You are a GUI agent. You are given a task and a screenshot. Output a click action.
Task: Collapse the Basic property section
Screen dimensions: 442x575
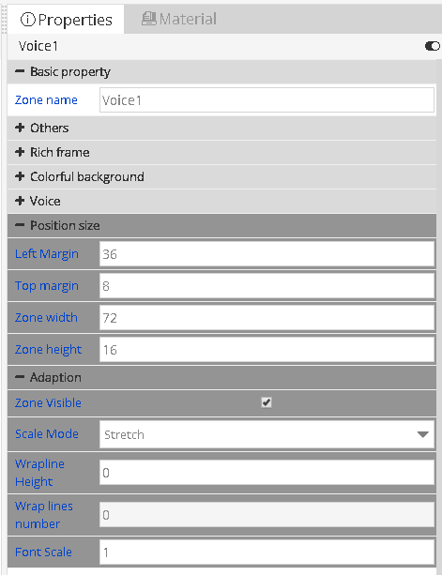(20, 71)
